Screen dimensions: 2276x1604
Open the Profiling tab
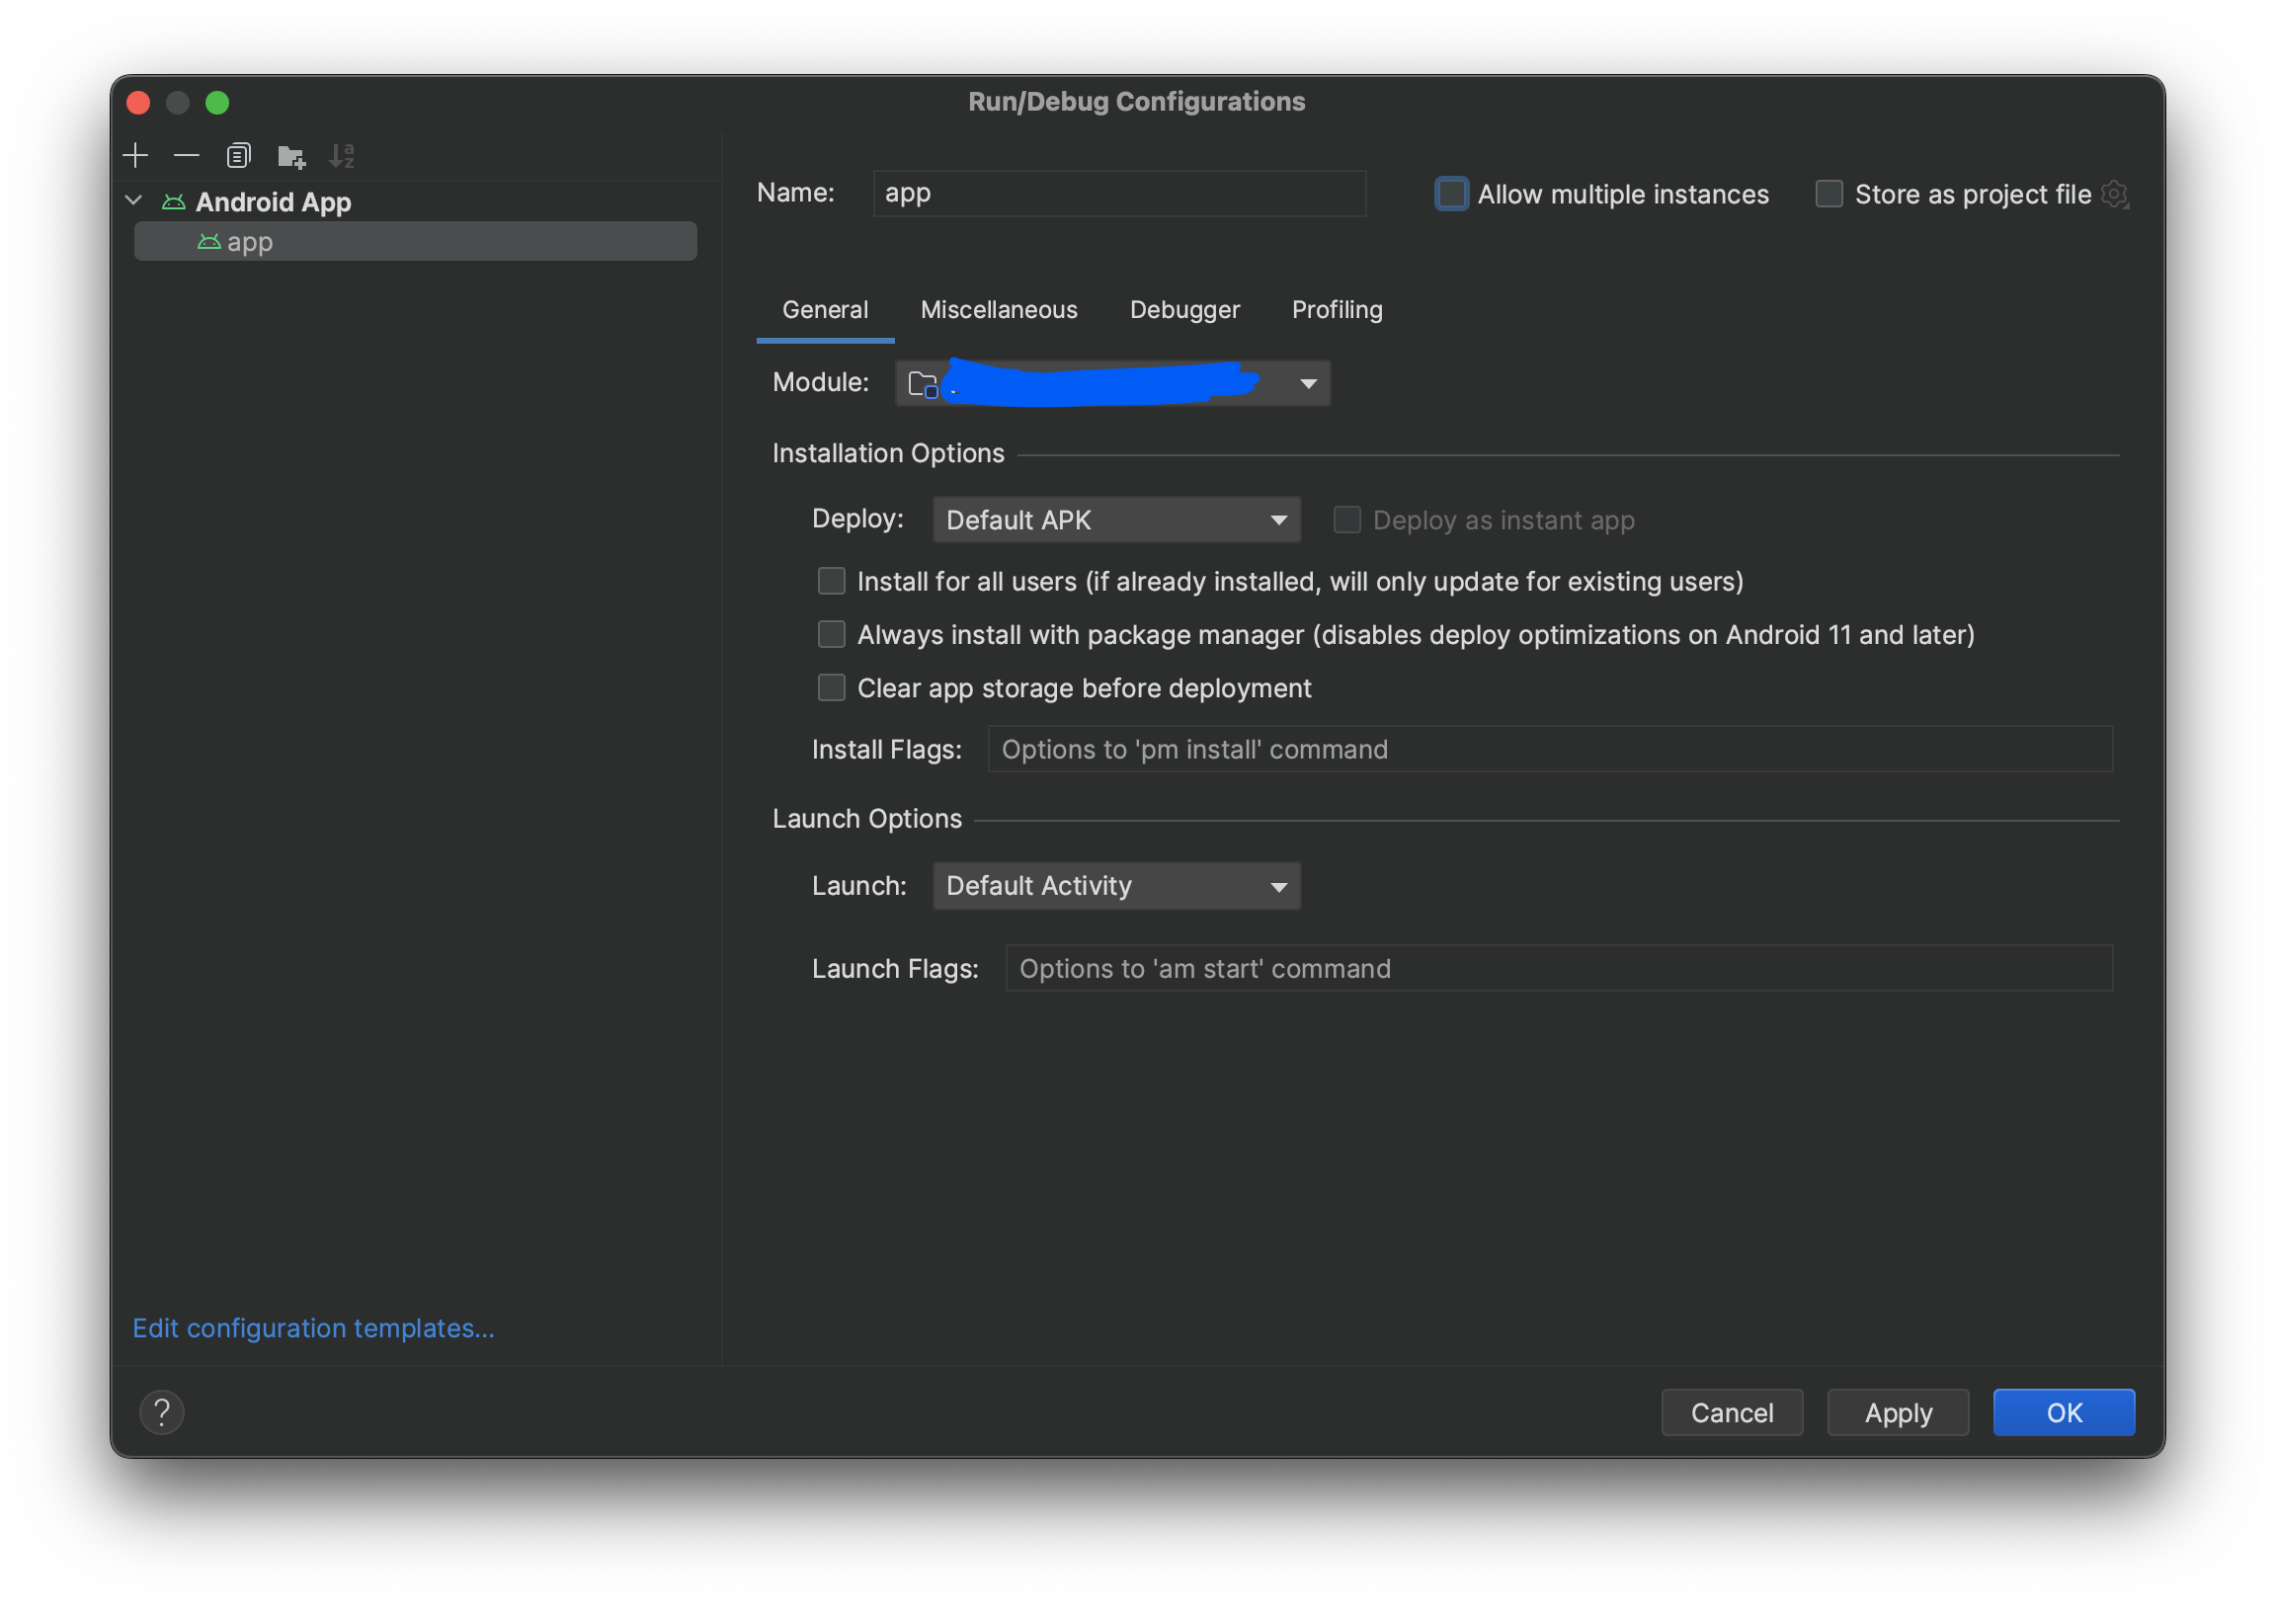[1337, 309]
